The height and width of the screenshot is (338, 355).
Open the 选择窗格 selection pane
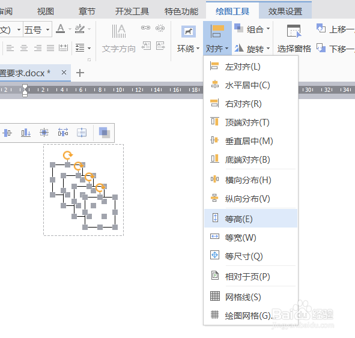294,38
